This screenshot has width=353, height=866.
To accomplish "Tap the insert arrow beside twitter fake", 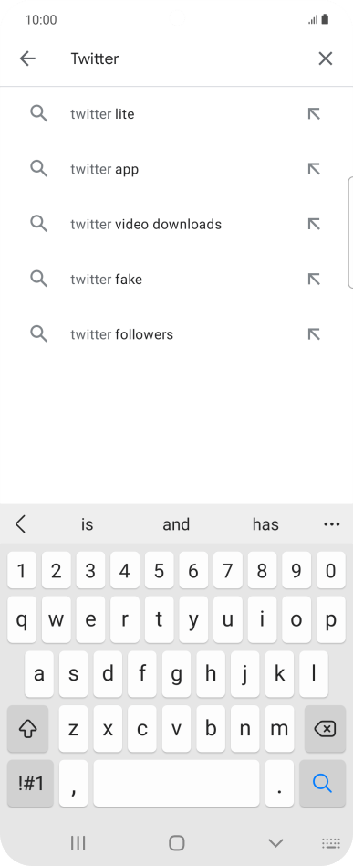I will coord(314,280).
